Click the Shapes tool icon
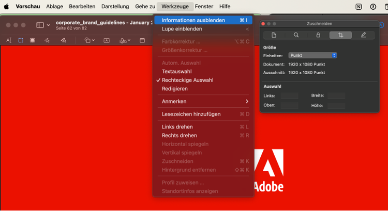Viewport: 388px width, 211px height. click(87, 40)
